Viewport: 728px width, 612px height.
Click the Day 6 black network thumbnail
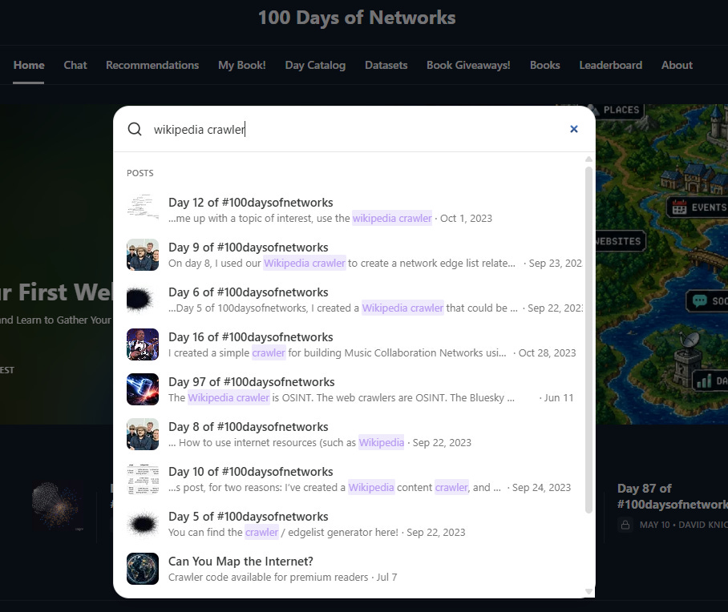tap(143, 300)
